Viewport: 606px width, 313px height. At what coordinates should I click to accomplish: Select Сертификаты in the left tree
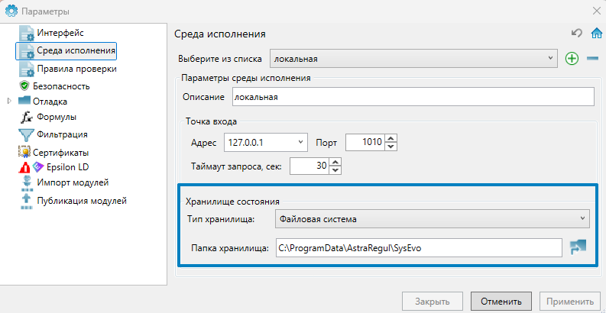pos(60,152)
